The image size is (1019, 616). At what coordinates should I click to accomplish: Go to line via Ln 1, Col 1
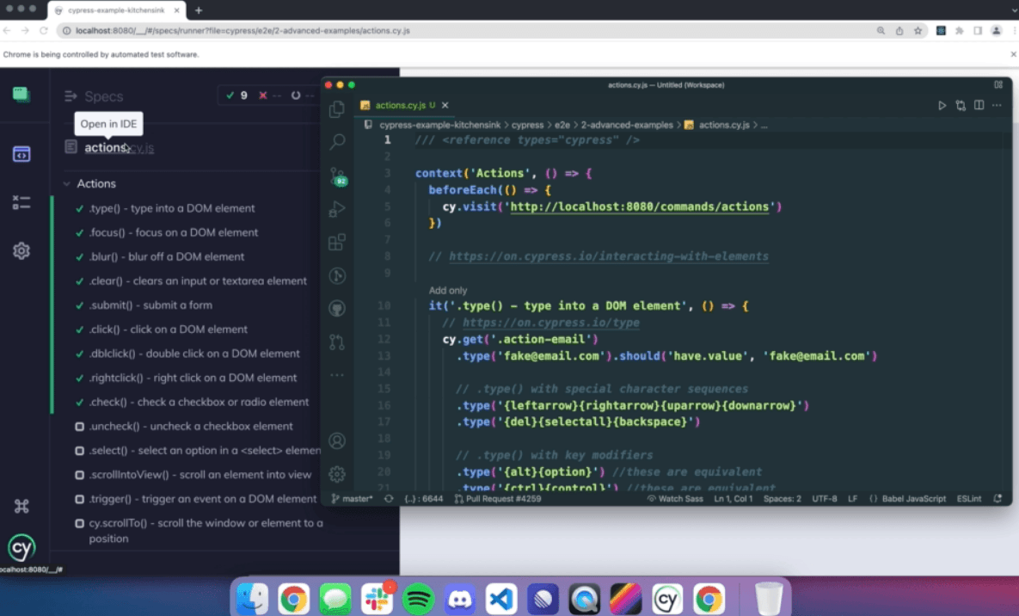(x=733, y=499)
